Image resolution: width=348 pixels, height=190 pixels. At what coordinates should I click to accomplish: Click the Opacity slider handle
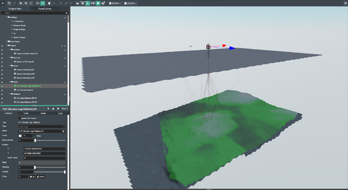[x=64, y=172]
